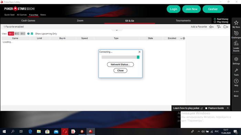
Task: Open Mail app from taskbar
Action: [56, 131]
